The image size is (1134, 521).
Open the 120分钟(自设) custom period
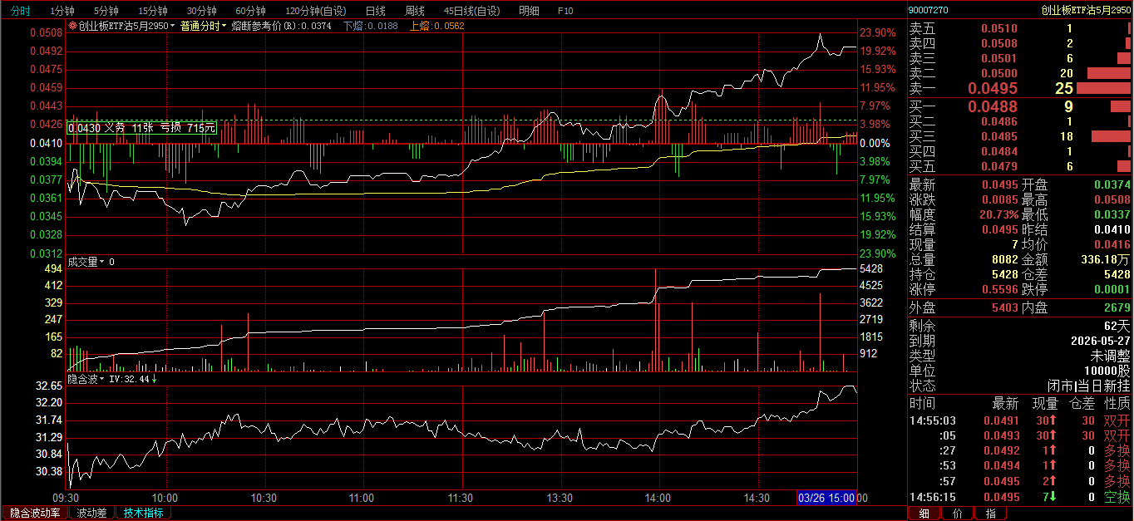pyautogui.click(x=316, y=11)
